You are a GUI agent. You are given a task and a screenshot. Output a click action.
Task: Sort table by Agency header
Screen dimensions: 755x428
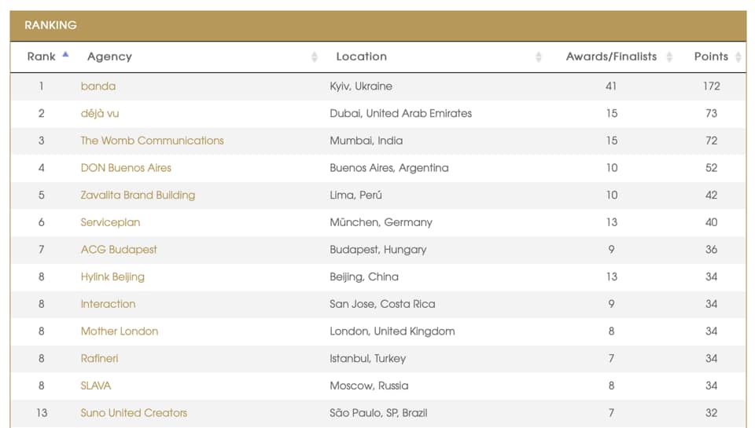click(109, 57)
